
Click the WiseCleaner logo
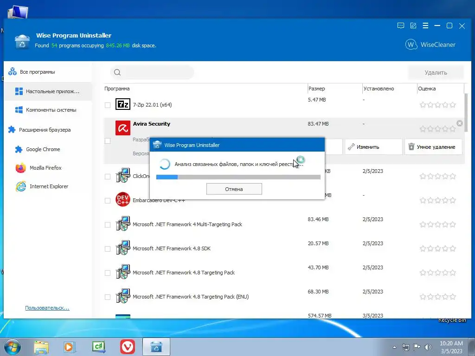point(430,44)
